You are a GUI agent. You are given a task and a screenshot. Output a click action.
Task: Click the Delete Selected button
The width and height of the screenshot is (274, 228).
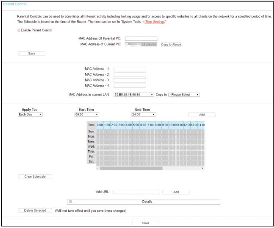pos(35,211)
